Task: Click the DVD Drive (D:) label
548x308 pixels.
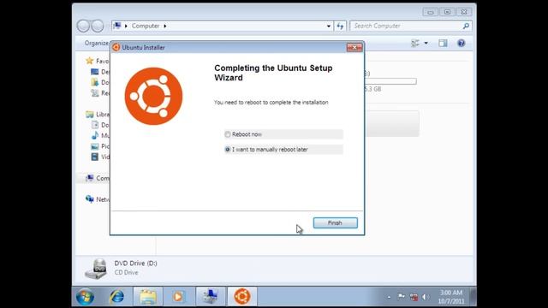Action: coord(135,264)
